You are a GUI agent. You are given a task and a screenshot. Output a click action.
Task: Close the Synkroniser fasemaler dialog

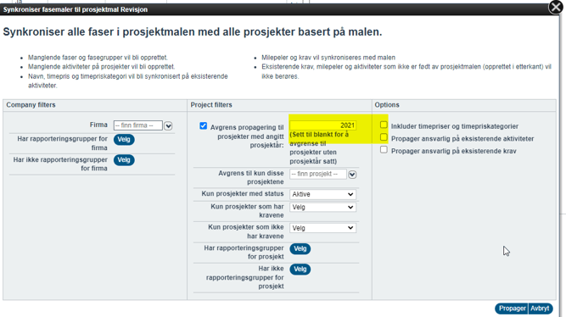[x=556, y=7]
